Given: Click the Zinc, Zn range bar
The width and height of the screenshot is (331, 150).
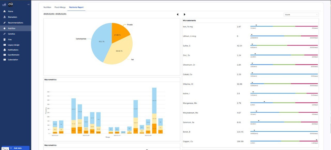Looking at the screenshot, I should (284, 55).
